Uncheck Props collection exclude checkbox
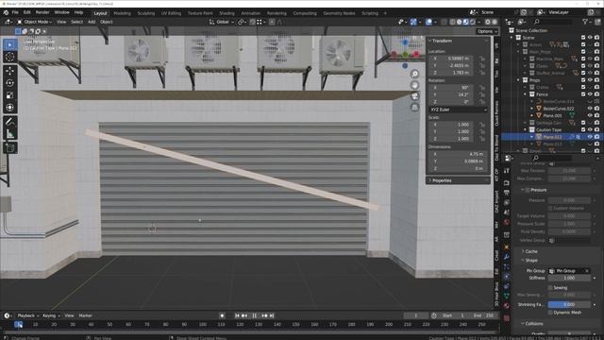 583,80
